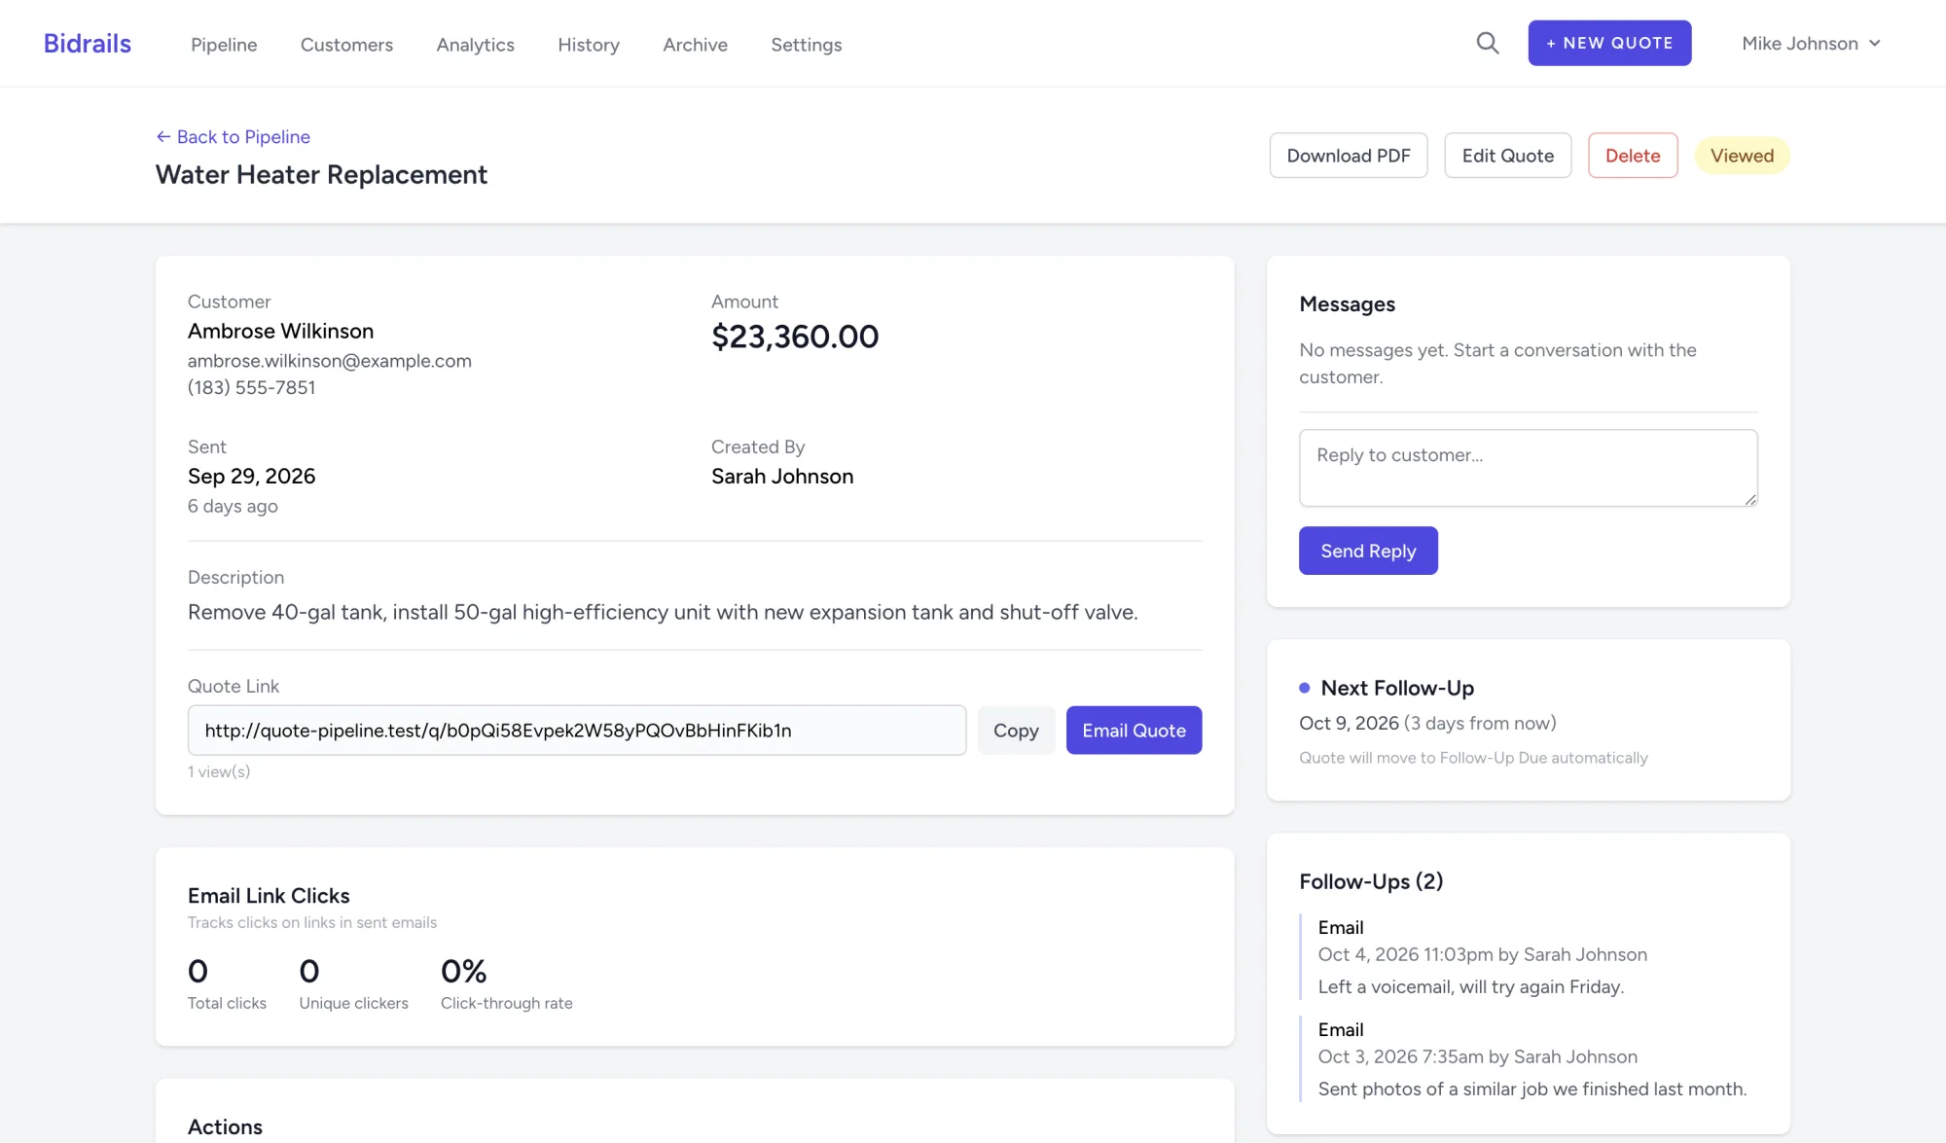The image size is (1946, 1143).
Task: Open the Archive nav item
Action: click(695, 45)
